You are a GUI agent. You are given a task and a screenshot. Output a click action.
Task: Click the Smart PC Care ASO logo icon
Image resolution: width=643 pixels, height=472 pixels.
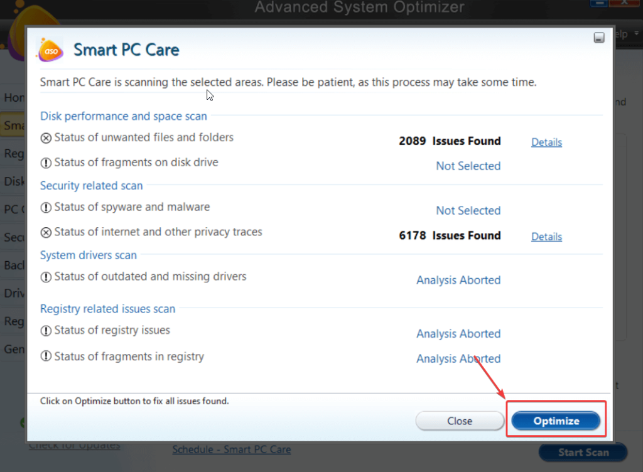click(50, 49)
